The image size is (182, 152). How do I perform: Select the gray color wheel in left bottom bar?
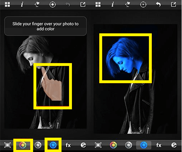tap(38, 145)
